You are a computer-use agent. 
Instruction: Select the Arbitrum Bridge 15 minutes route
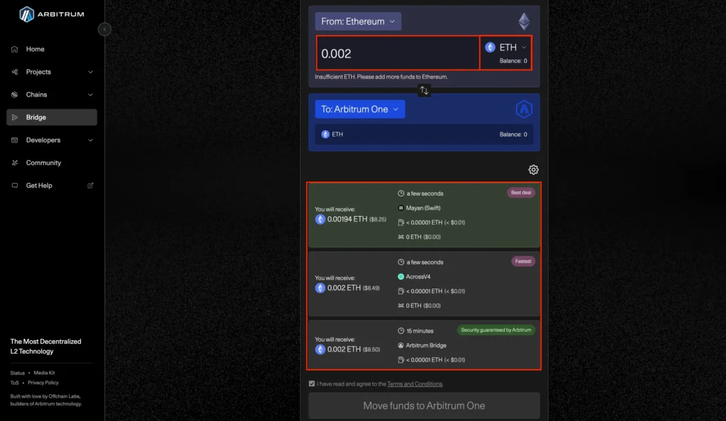pyautogui.click(x=424, y=344)
